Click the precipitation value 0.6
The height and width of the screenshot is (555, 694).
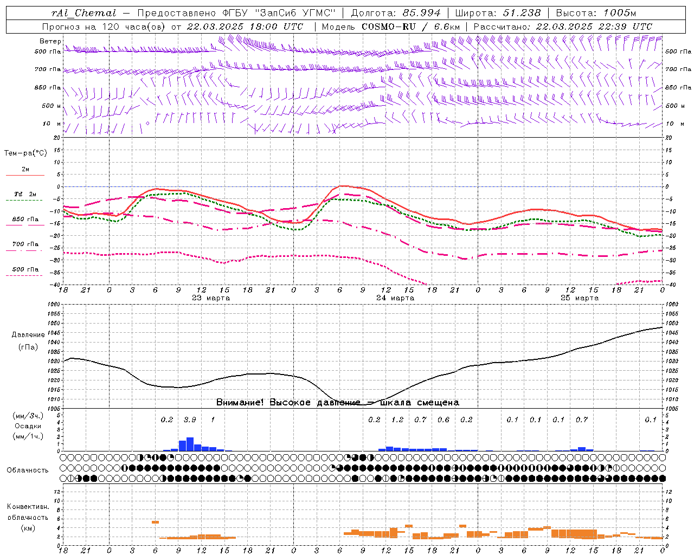tap(444, 420)
